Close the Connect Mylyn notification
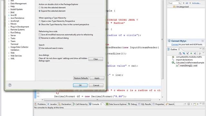 202,41
